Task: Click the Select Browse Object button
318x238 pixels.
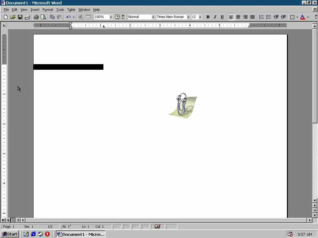Action: coord(315,210)
